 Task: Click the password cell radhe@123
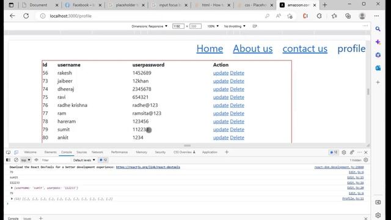click(145, 105)
